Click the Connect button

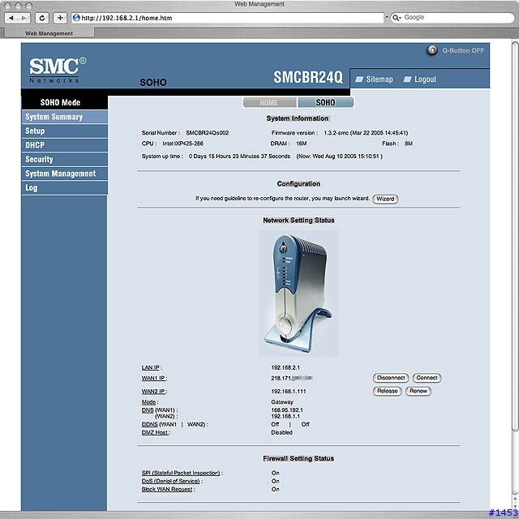(427, 378)
